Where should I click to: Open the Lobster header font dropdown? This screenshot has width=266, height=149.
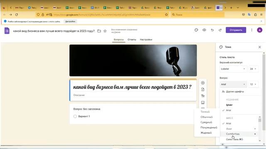[x=233, y=69]
